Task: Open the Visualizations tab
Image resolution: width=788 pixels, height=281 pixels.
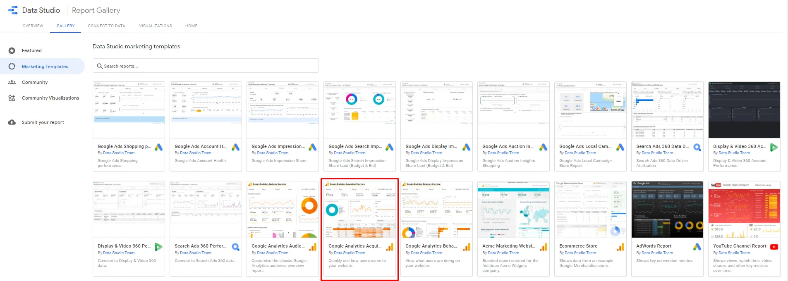Action: click(x=156, y=26)
